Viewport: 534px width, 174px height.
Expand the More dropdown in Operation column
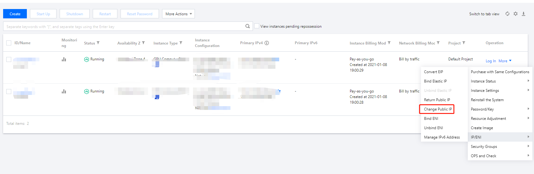[505, 61]
